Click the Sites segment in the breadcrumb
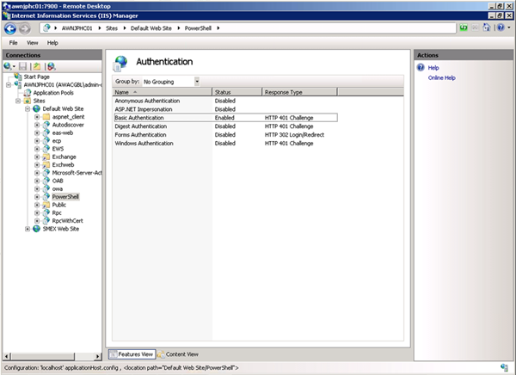516x375 pixels. 112,28
